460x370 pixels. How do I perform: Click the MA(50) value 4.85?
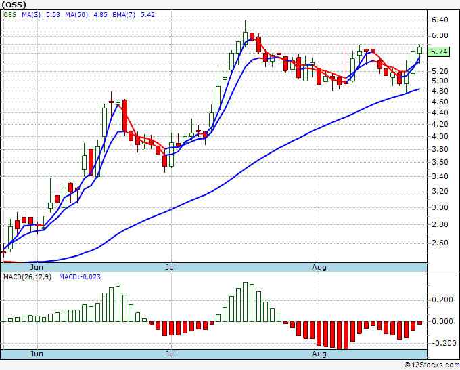pos(100,15)
